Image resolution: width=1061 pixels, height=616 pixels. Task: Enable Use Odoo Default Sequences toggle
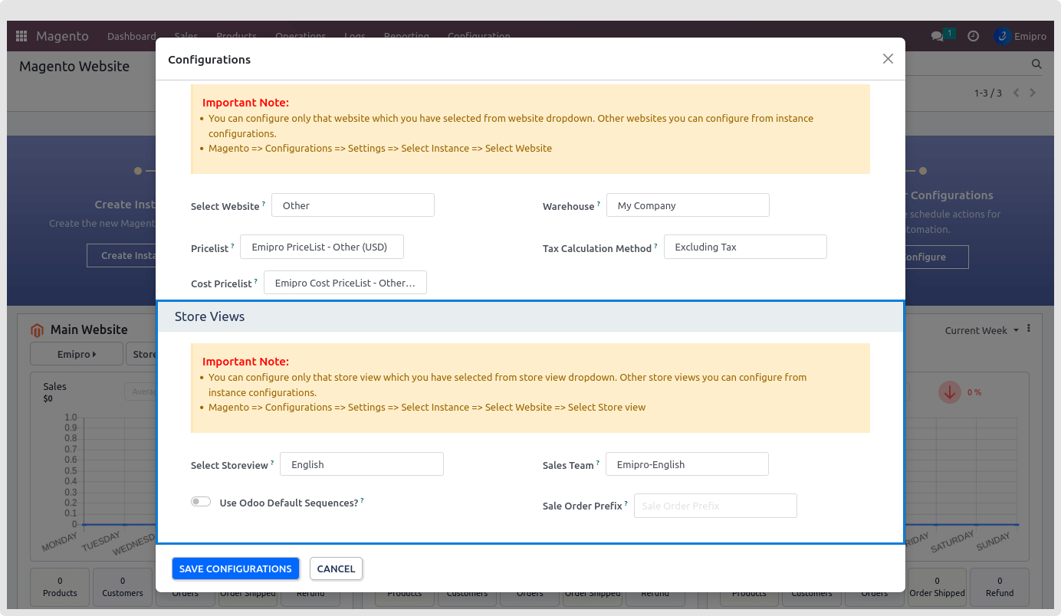(201, 502)
